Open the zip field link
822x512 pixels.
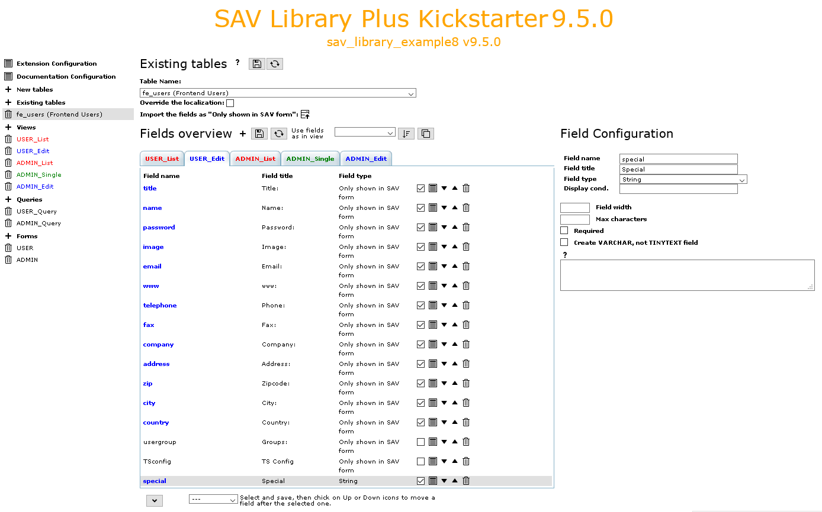[147, 383]
